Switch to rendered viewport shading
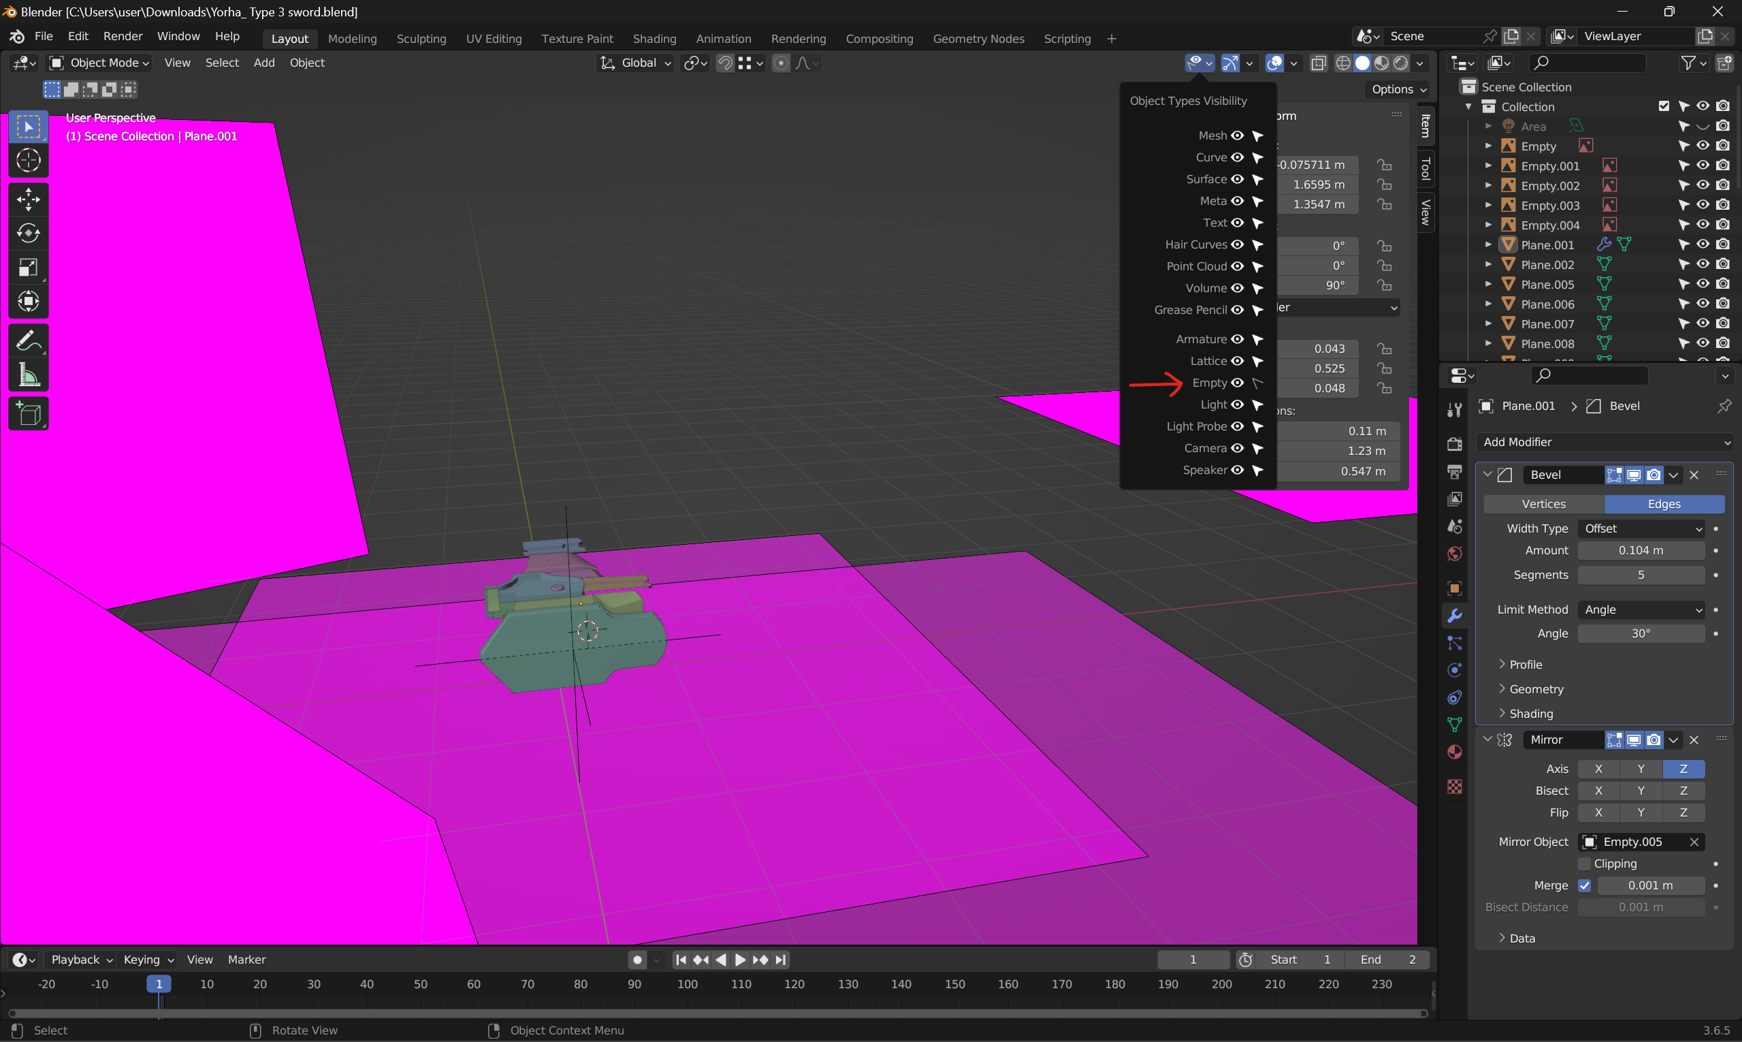The width and height of the screenshot is (1742, 1042). (1401, 63)
